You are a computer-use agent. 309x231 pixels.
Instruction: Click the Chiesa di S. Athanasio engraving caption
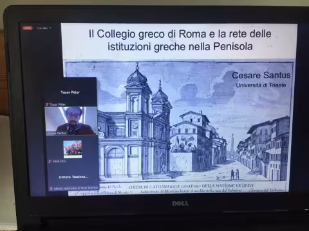click(191, 186)
